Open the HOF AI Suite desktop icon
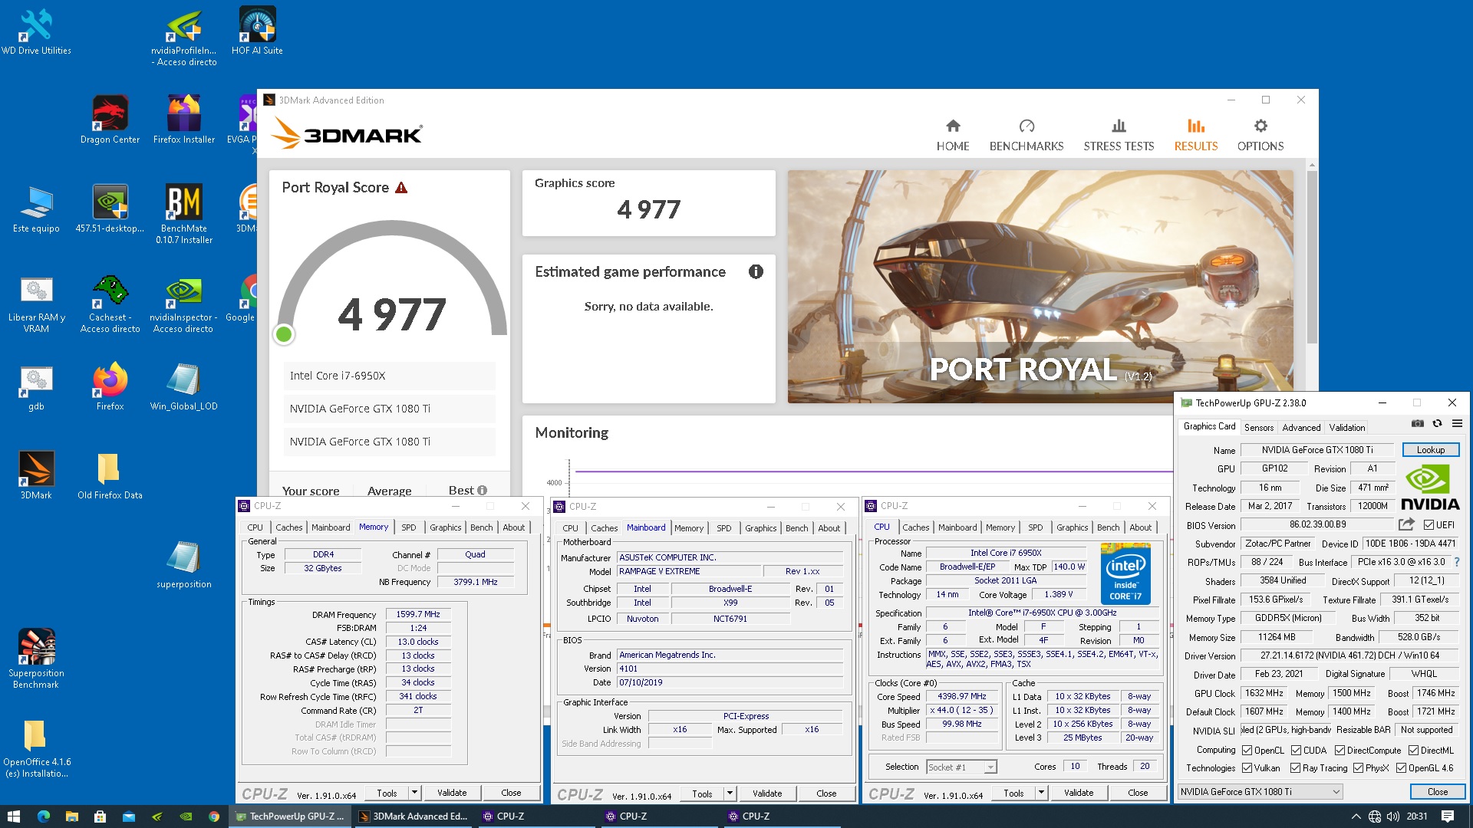The width and height of the screenshot is (1473, 828). (x=257, y=32)
